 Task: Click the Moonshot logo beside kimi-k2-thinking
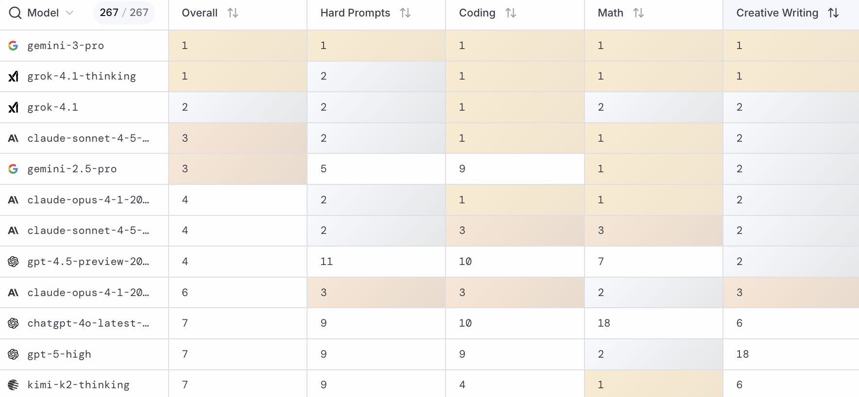click(x=13, y=385)
